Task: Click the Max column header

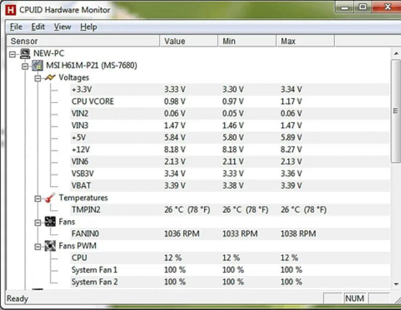Action: point(306,41)
